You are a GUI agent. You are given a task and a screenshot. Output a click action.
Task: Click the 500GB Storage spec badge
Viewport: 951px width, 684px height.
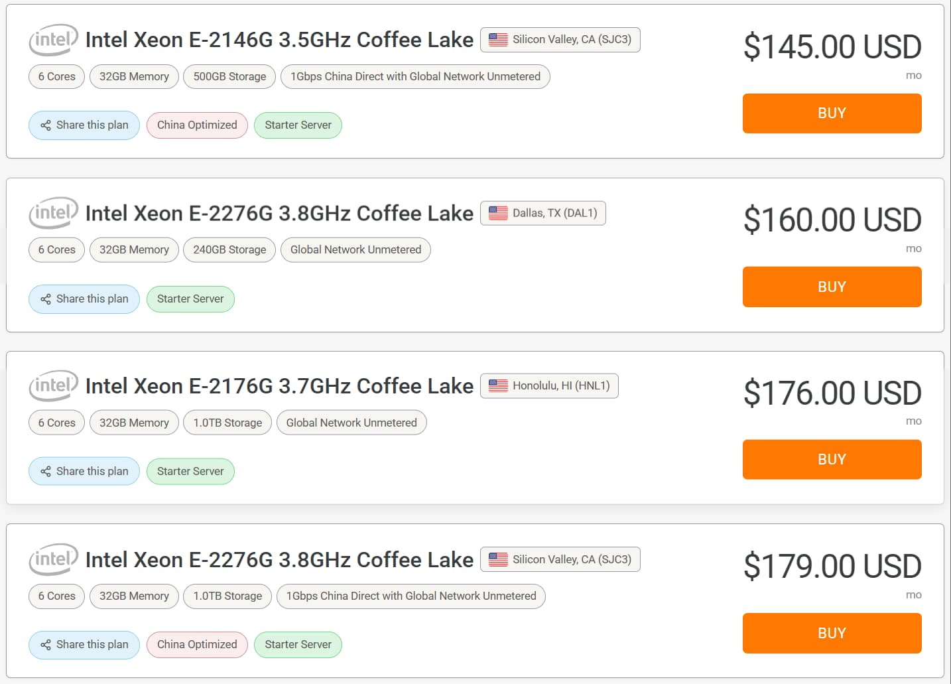[x=229, y=76]
